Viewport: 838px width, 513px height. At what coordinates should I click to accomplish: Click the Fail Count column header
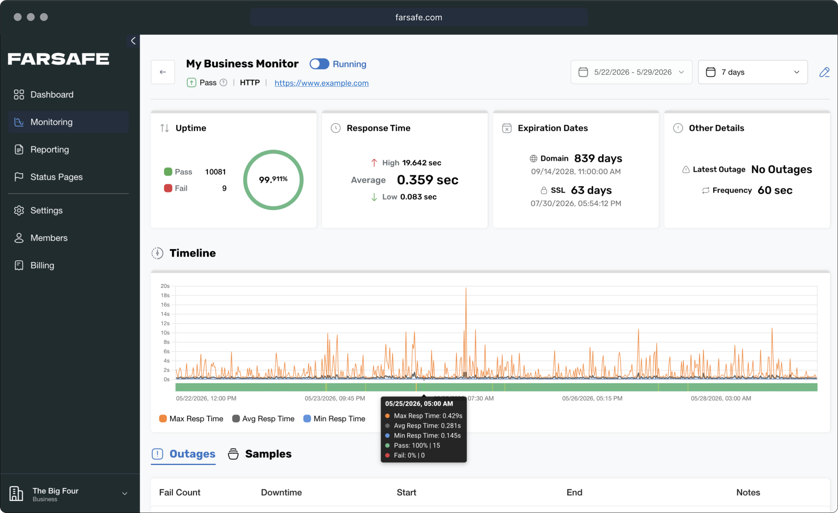[x=180, y=492]
